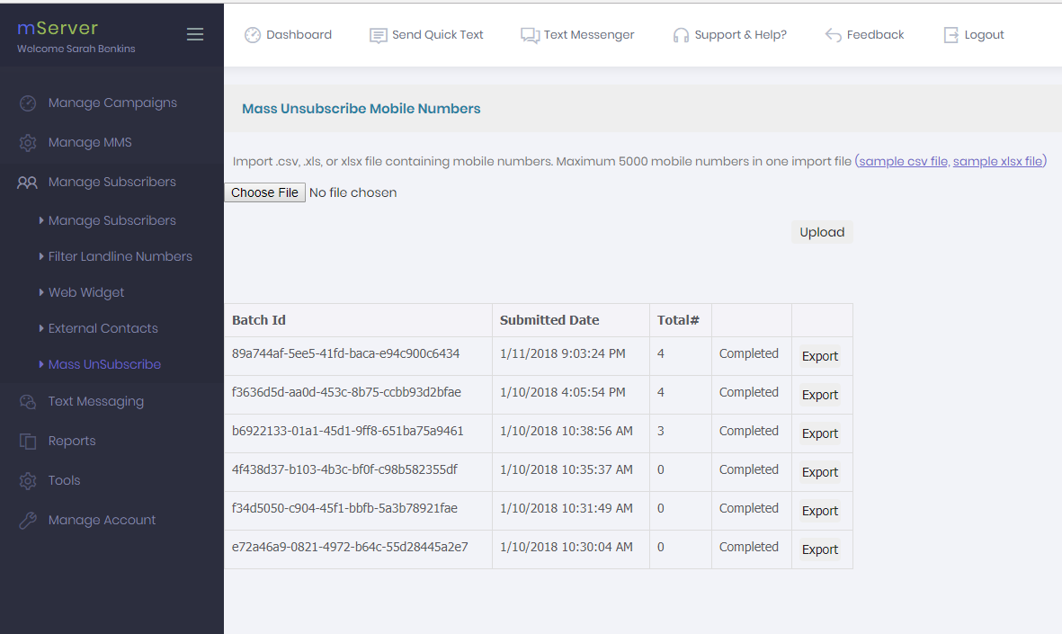1062x634 pixels.
Task: Open External Contacts submenu item
Action: pyautogui.click(x=103, y=328)
